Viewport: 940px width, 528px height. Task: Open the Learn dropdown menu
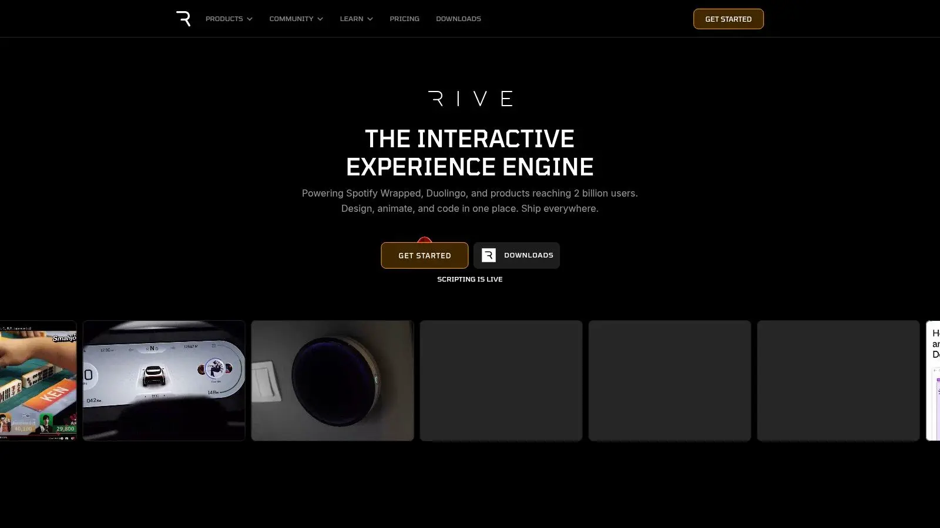pos(357,19)
